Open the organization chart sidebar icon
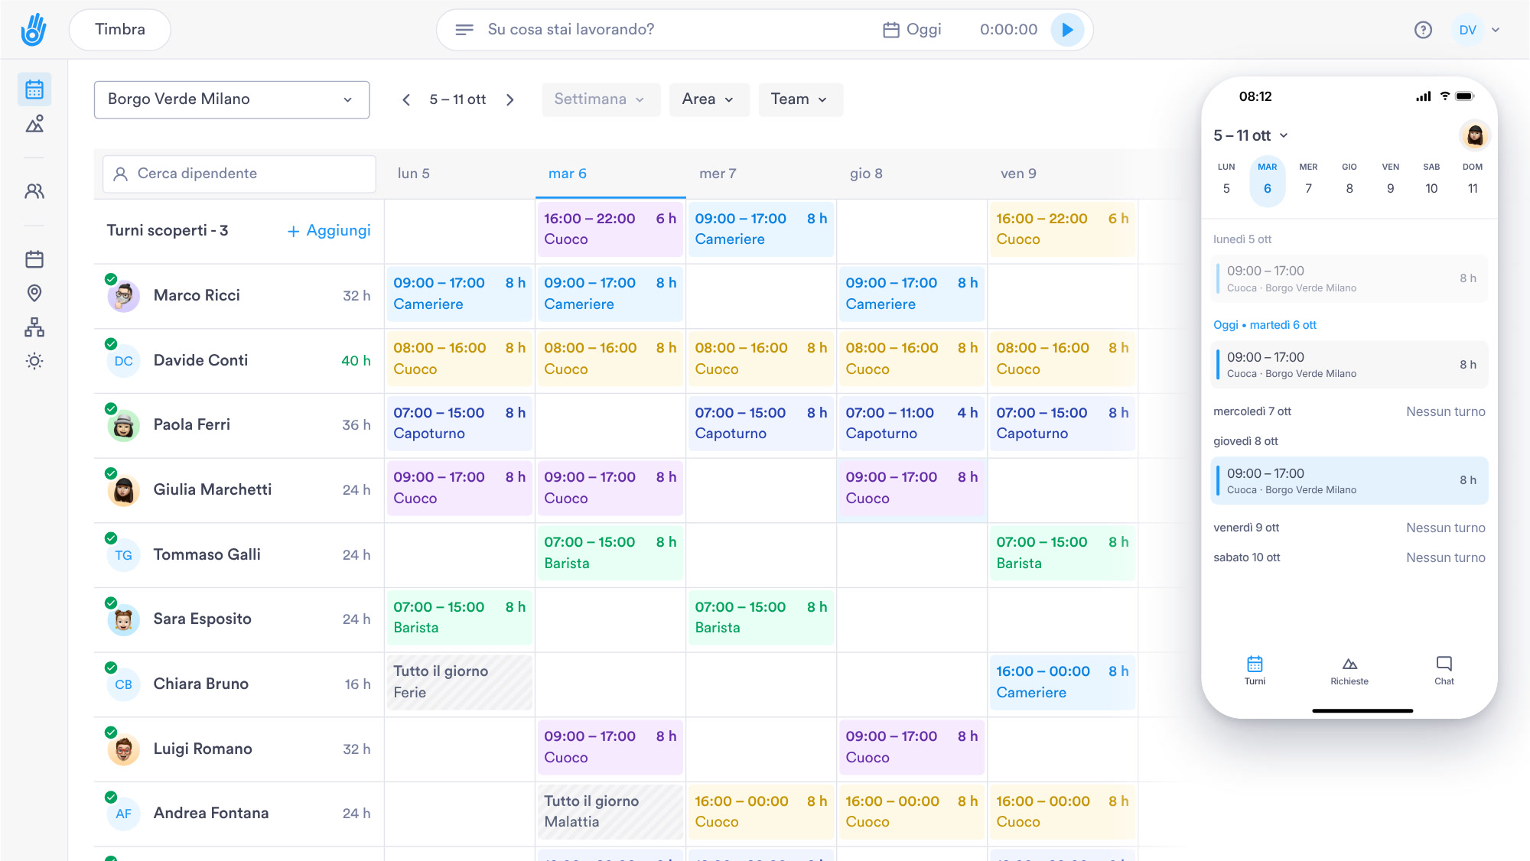 click(x=34, y=327)
